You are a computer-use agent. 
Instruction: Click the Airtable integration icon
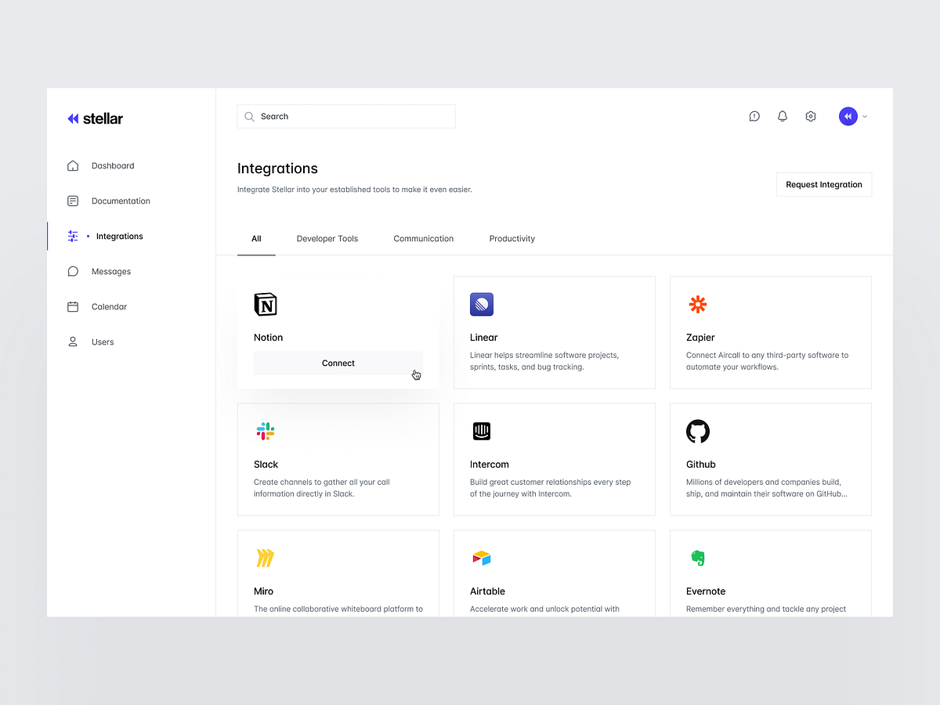[x=481, y=558]
